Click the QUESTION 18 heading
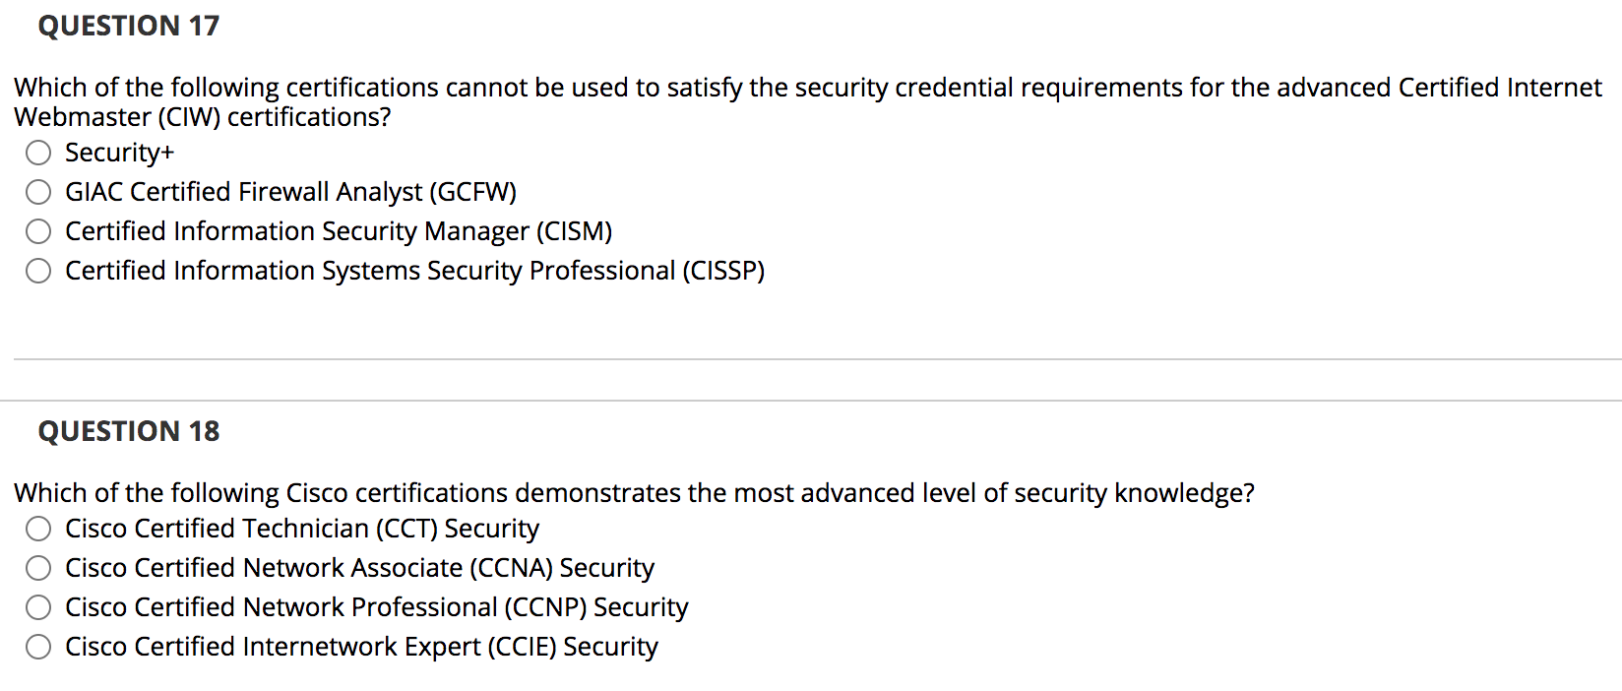The height and width of the screenshot is (691, 1622). [129, 430]
